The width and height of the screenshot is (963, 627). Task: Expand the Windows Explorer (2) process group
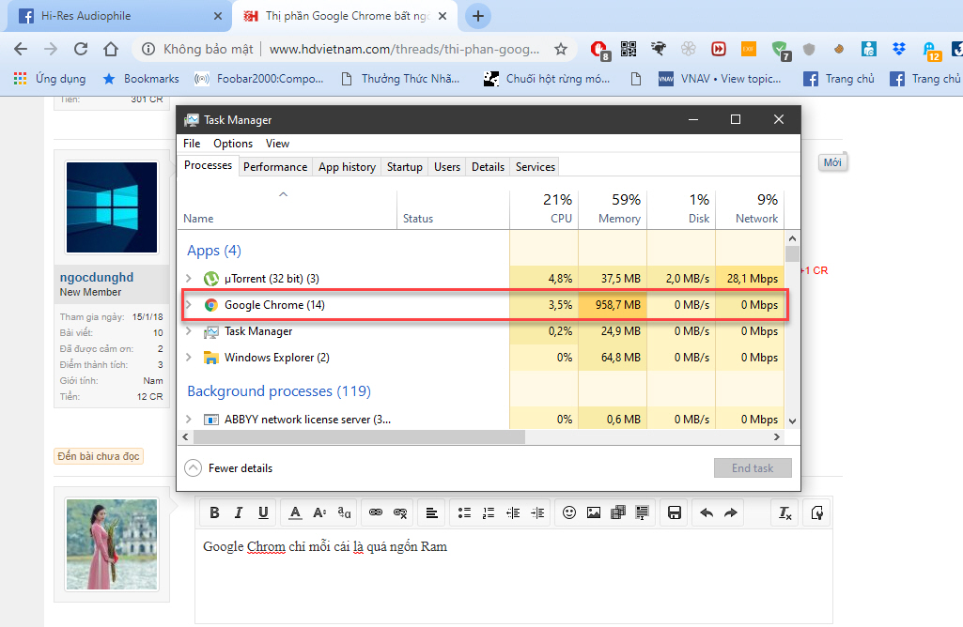(x=189, y=357)
